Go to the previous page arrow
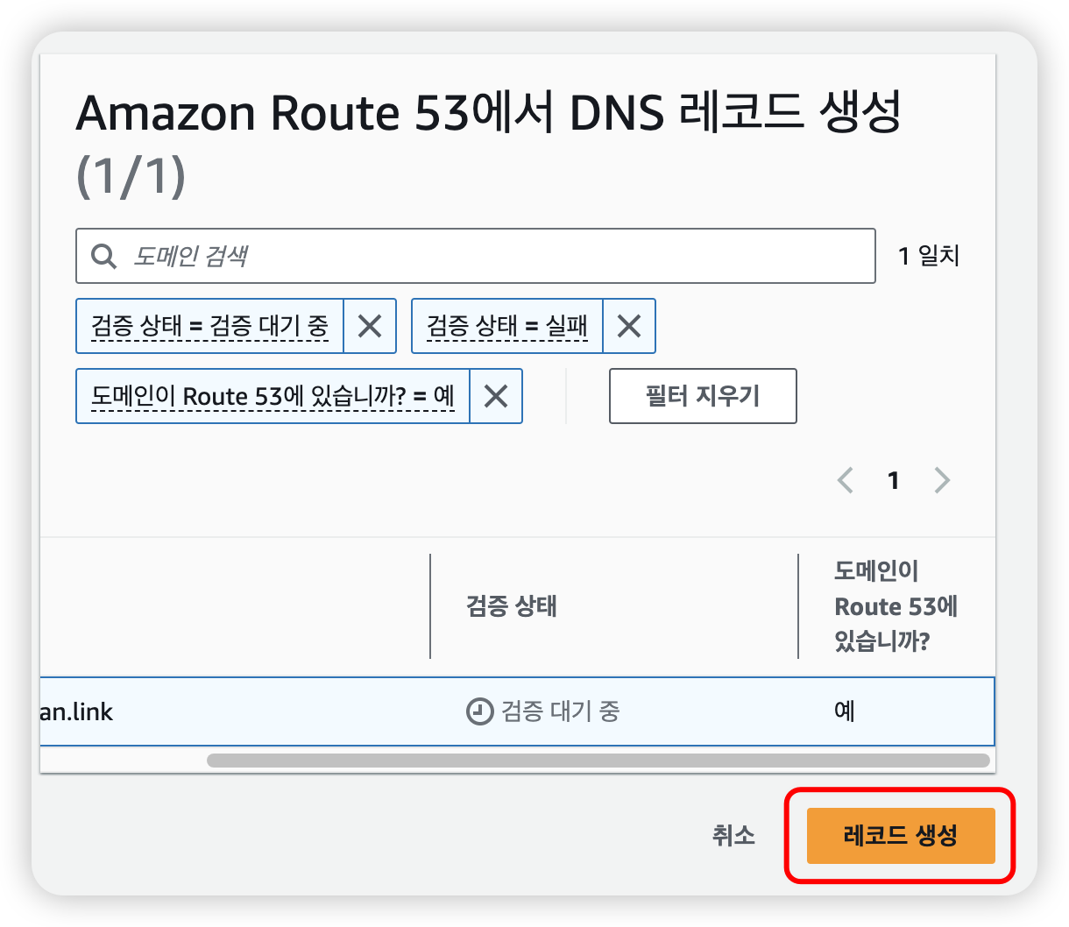This screenshot has height=927, width=1069. (846, 480)
